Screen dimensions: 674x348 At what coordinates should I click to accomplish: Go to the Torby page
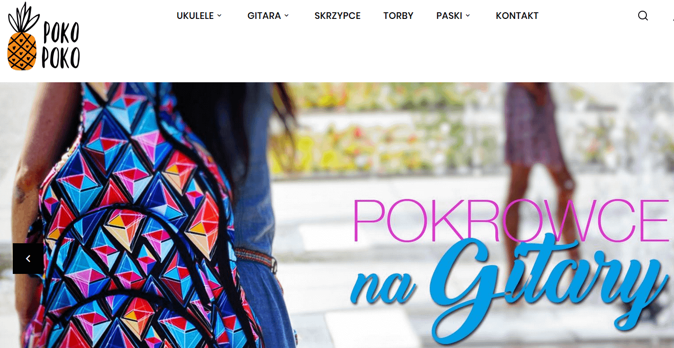point(398,16)
